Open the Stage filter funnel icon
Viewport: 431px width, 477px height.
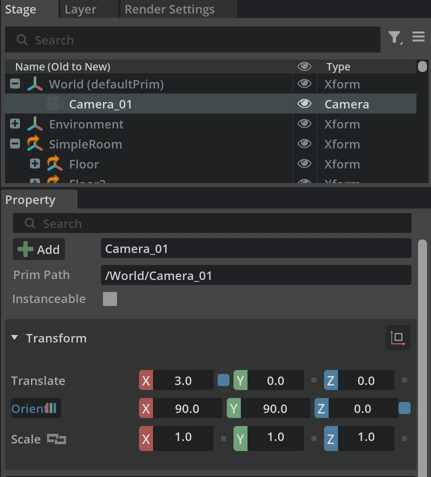coord(395,37)
